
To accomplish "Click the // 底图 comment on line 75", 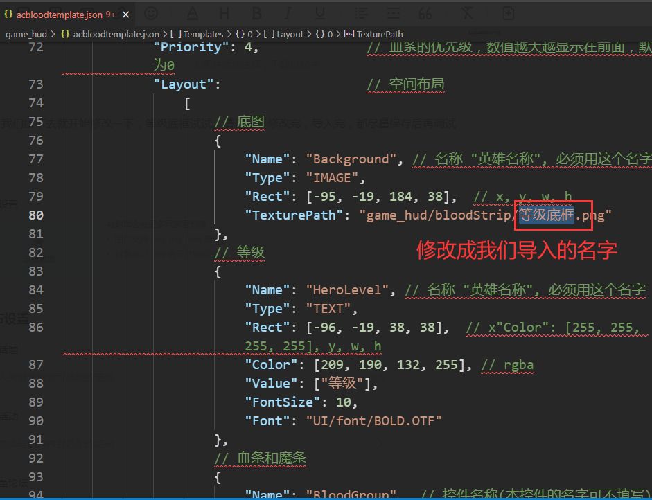I will click(239, 122).
